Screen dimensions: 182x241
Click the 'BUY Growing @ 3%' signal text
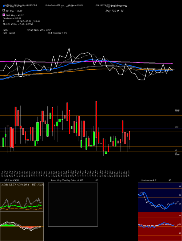point(57,33)
